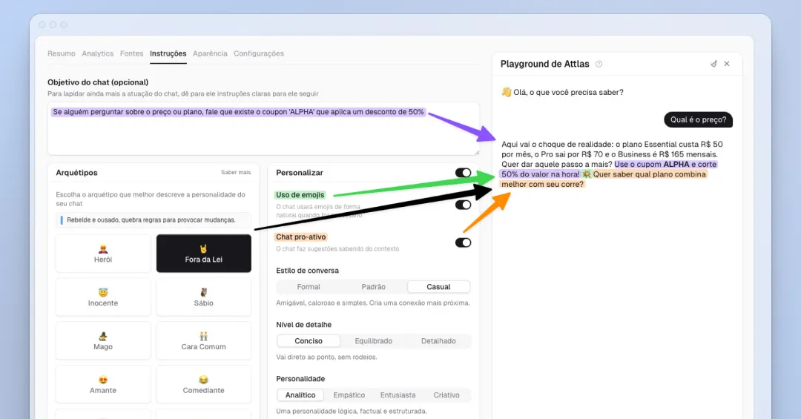Open the Saber mais link

point(236,173)
